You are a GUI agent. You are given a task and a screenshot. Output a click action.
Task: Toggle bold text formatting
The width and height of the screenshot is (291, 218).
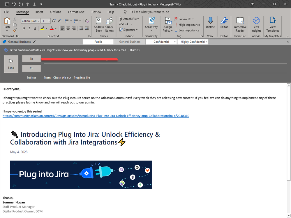coord(24,28)
